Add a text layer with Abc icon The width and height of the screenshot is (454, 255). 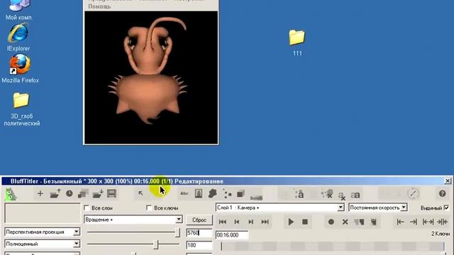coord(184,193)
